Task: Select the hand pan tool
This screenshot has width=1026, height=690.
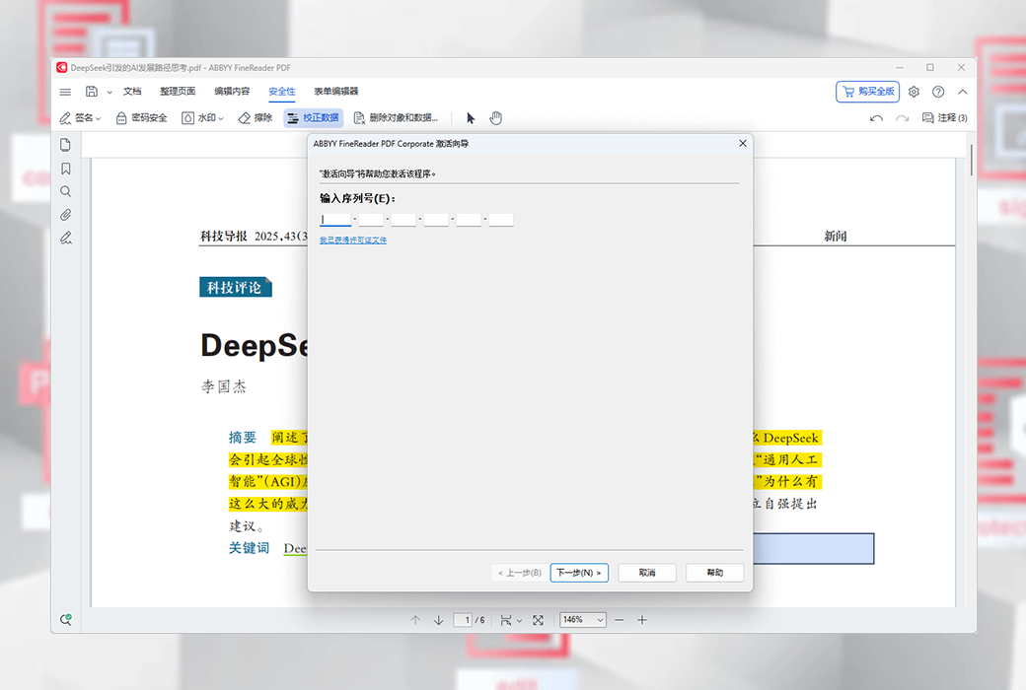Action: (496, 118)
